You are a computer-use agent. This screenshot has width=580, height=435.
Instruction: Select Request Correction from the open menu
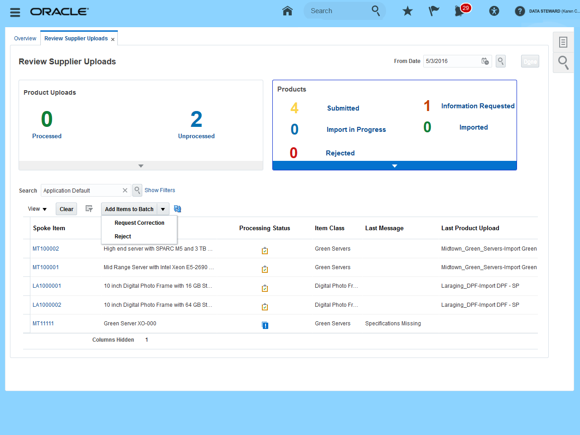[139, 222]
